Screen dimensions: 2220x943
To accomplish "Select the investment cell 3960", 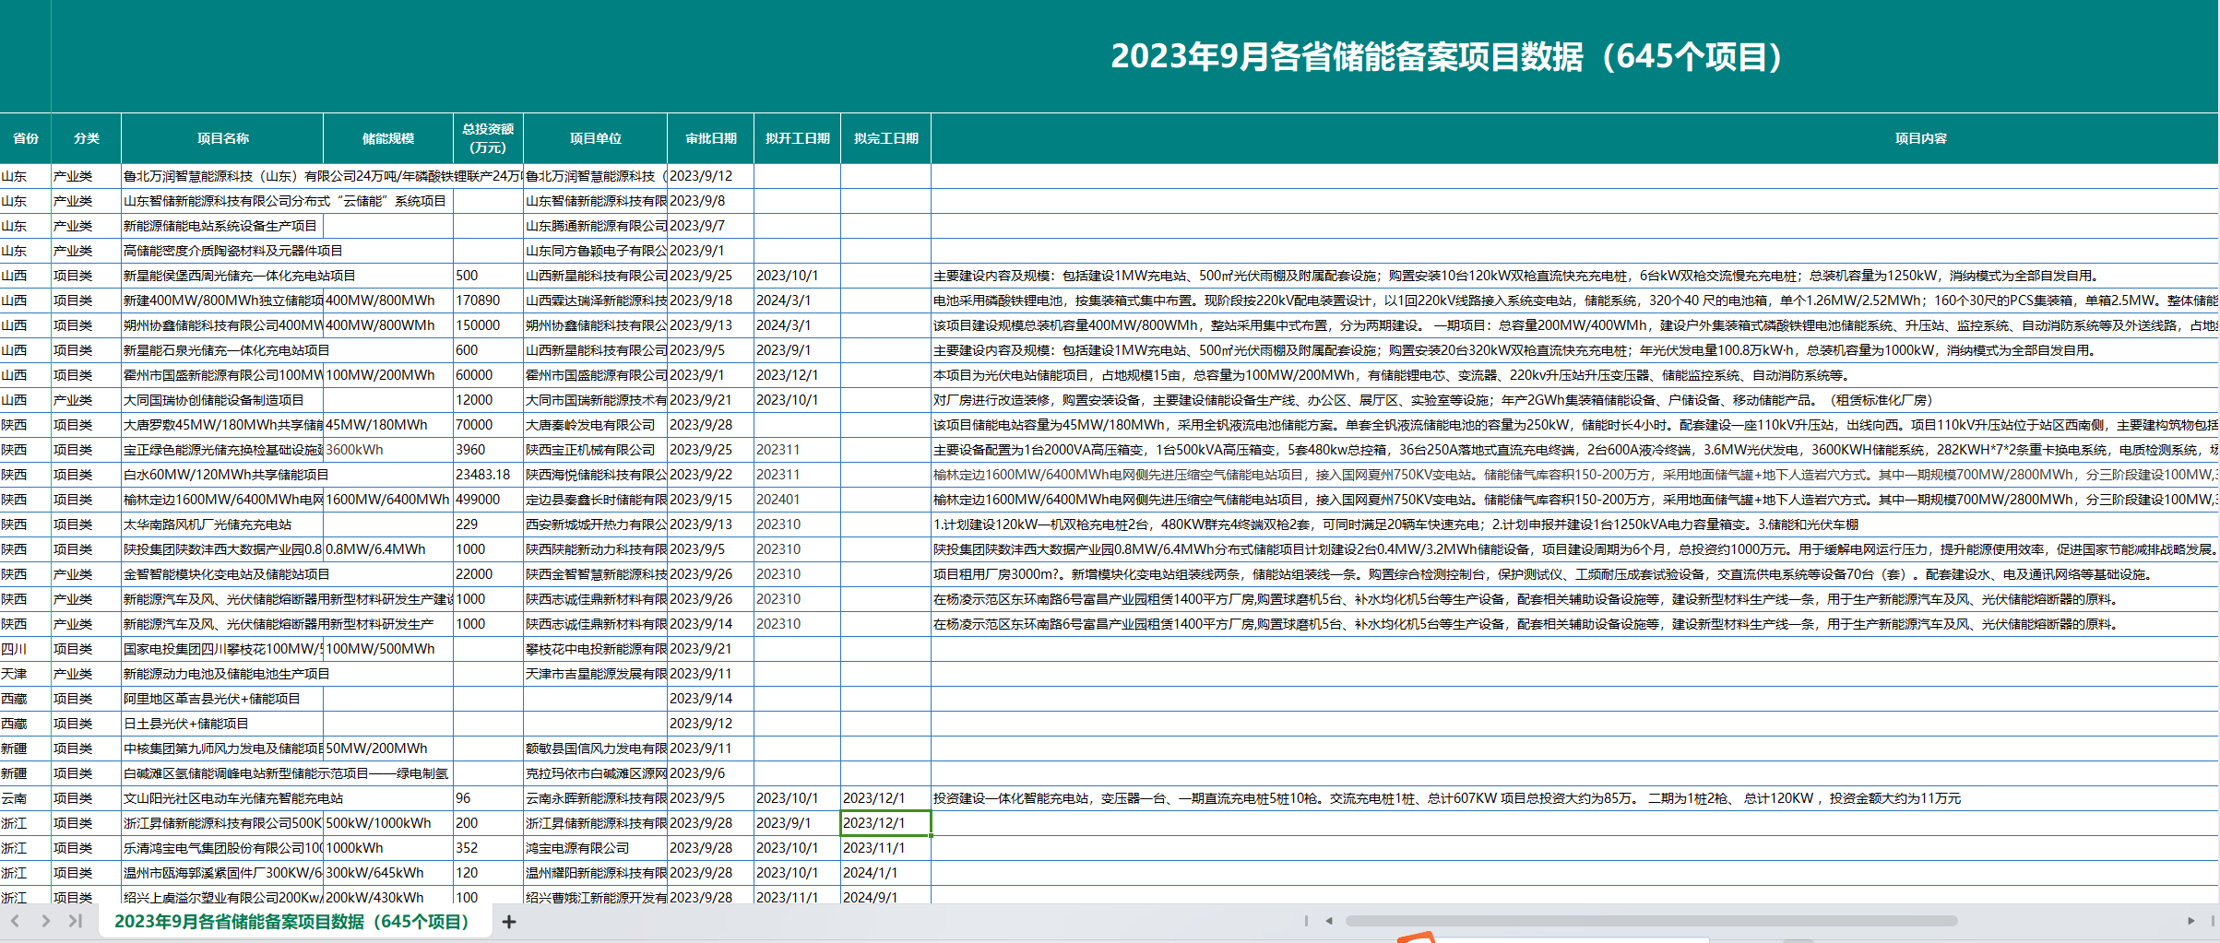I will coord(488,450).
